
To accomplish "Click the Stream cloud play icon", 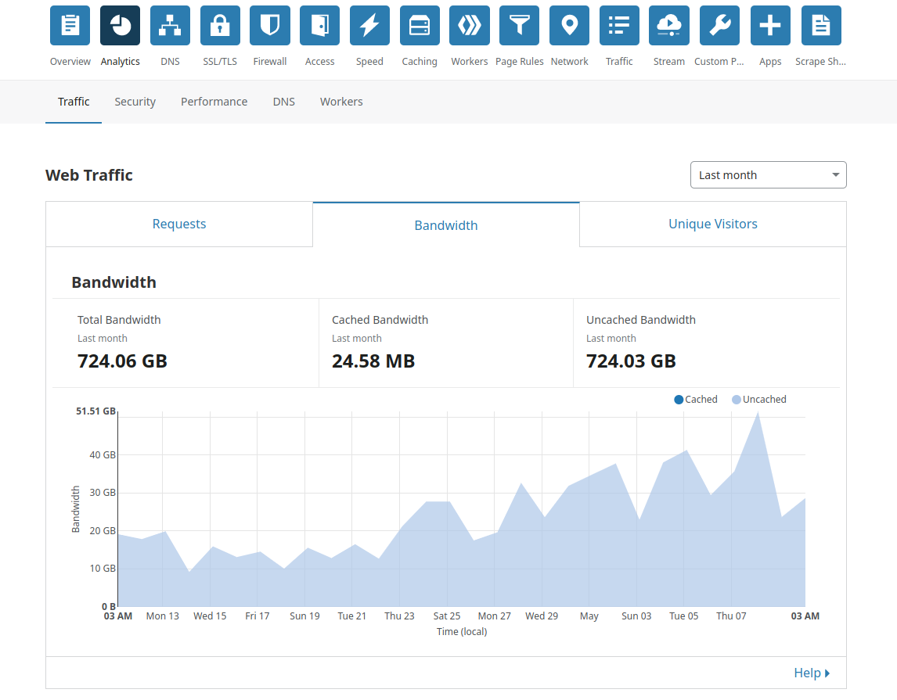I will pyautogui.click(x=669, y=25).
